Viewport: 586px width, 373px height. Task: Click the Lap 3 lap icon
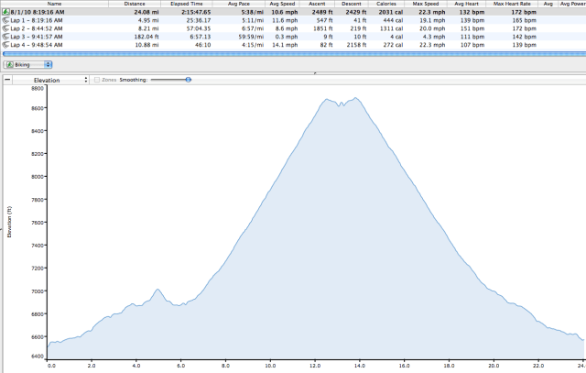(x=5, y=38)
